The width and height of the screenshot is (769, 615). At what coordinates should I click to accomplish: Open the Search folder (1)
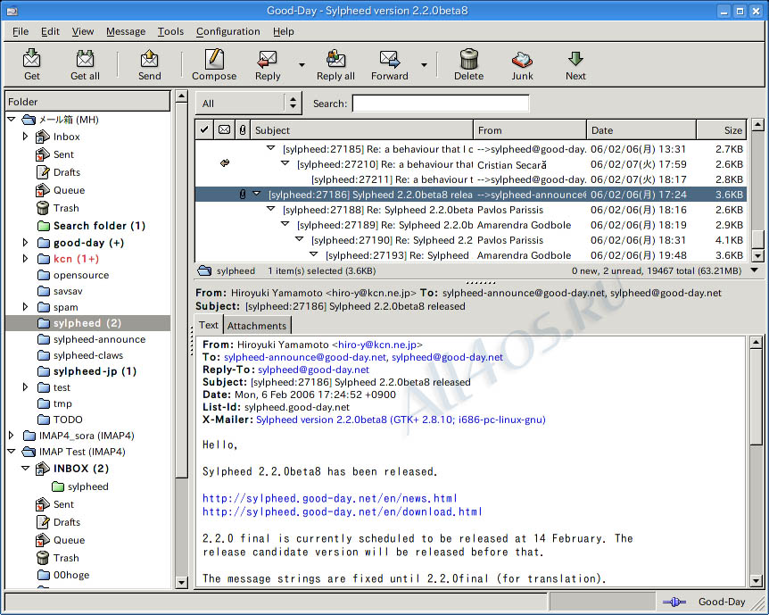click(x=99, y=226)
